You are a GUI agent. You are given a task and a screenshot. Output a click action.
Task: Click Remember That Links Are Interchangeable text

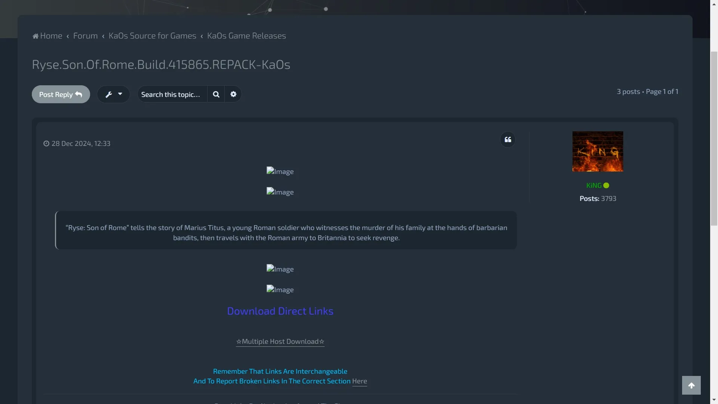280,371
